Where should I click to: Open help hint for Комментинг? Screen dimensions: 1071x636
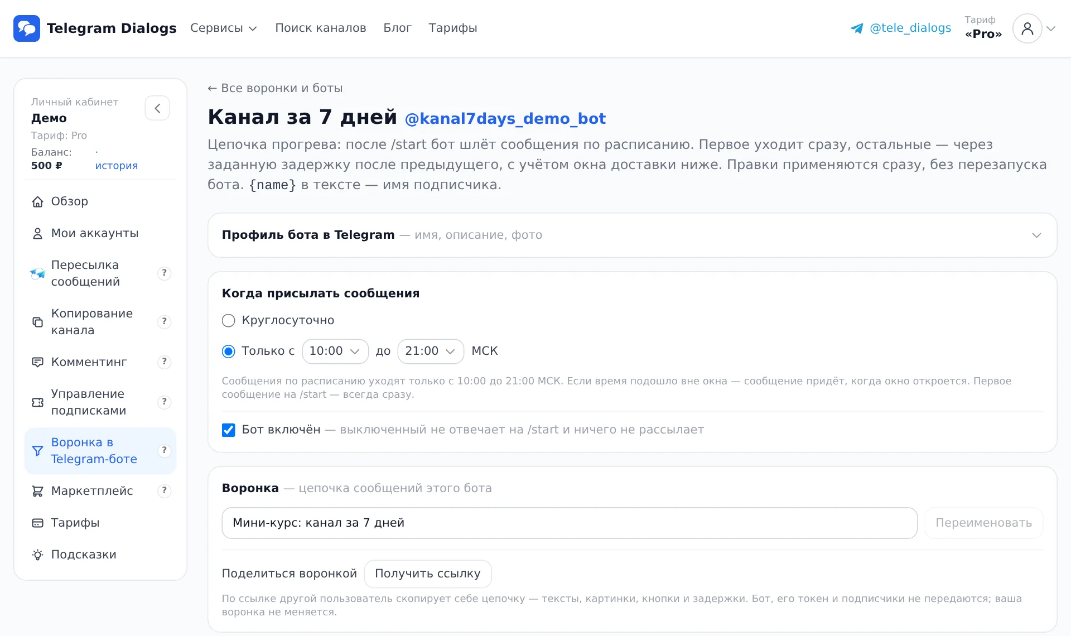[x=164, y=362]
